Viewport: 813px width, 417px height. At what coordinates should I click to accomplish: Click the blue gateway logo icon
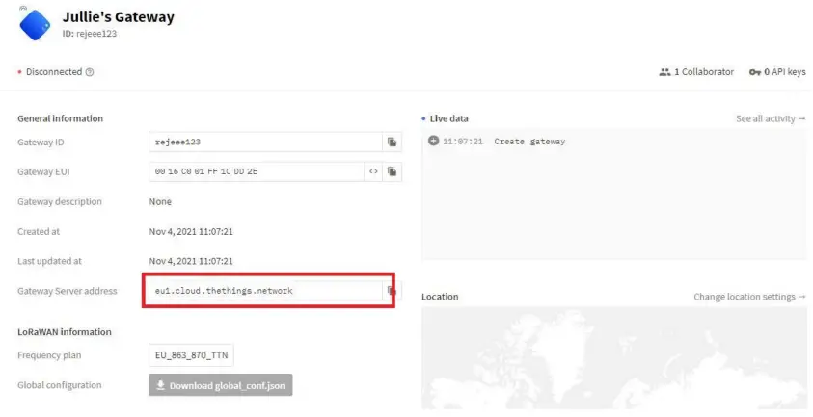coord(35,24)
